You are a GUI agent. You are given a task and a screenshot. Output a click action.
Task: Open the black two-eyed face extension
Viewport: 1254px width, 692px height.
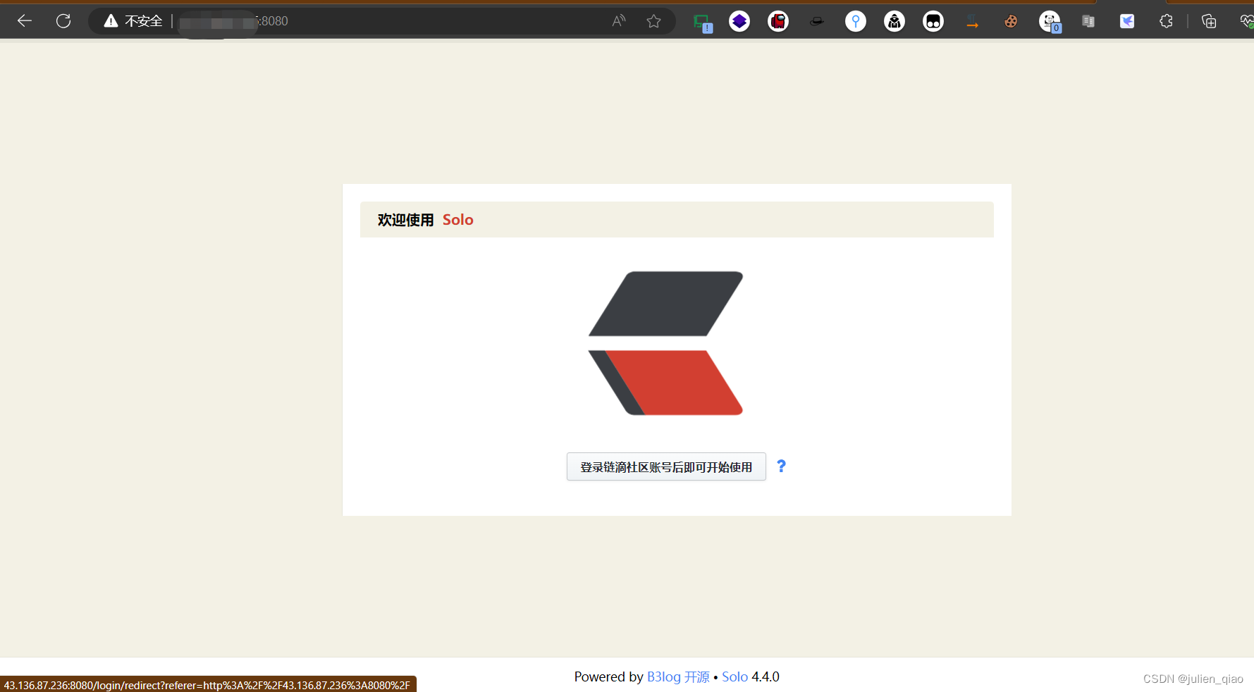933,21
